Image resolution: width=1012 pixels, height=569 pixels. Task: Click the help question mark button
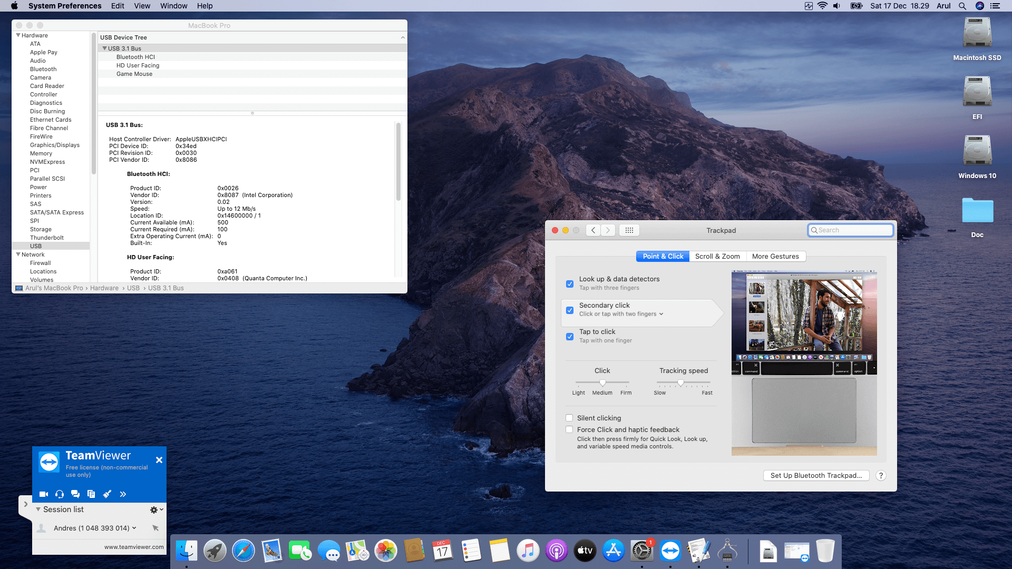881,475
